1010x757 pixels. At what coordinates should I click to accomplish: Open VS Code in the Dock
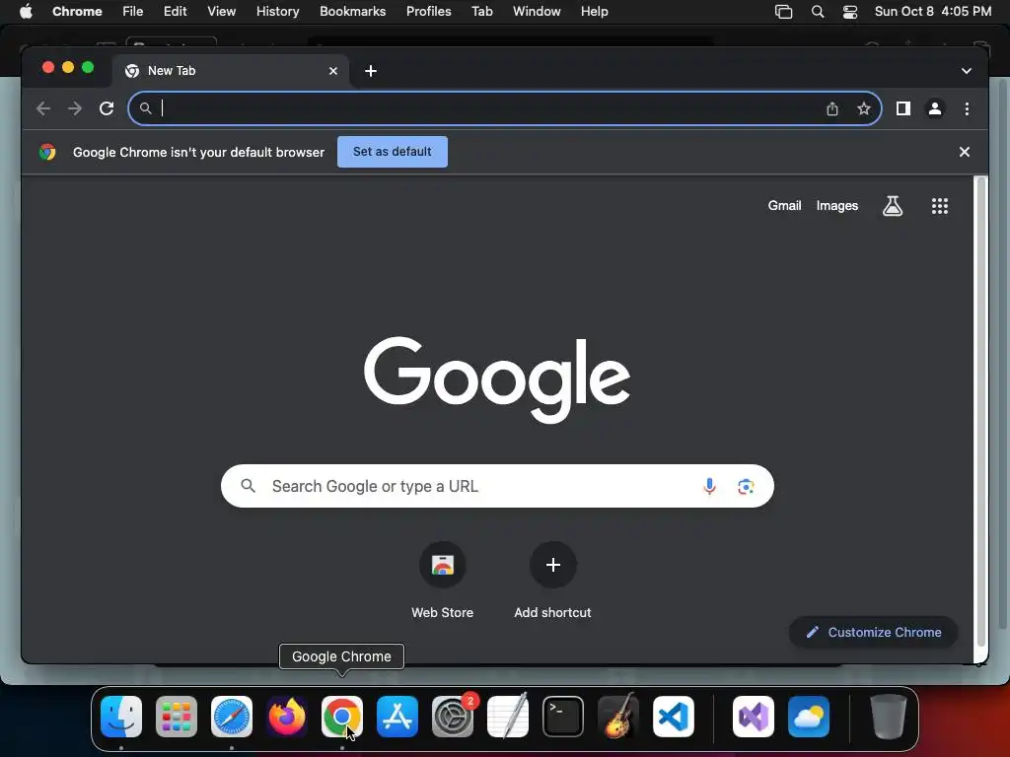(674, 717)
